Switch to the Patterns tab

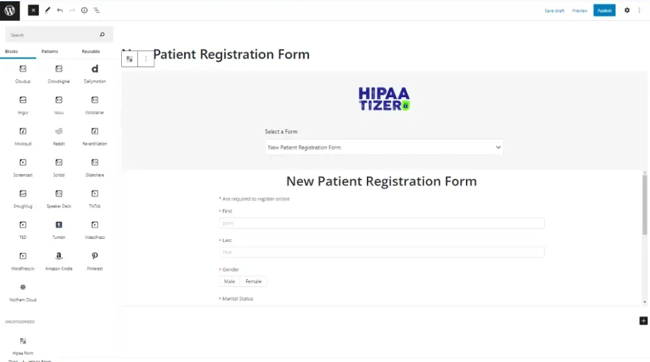click(50, 51)
